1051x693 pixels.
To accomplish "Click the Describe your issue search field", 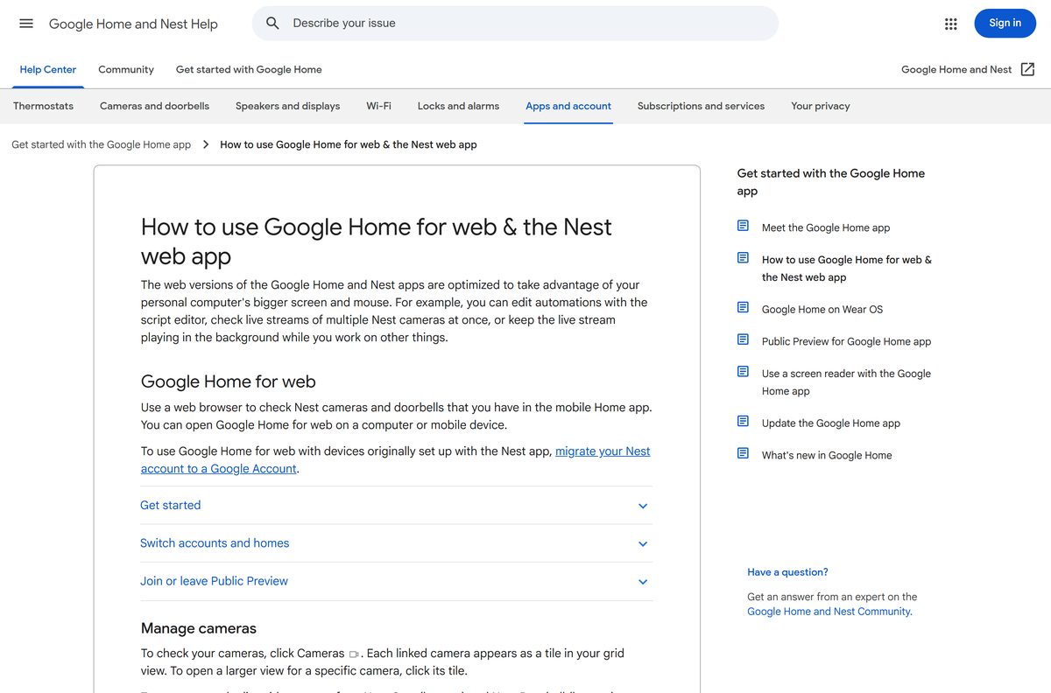I will pos(515,24).
